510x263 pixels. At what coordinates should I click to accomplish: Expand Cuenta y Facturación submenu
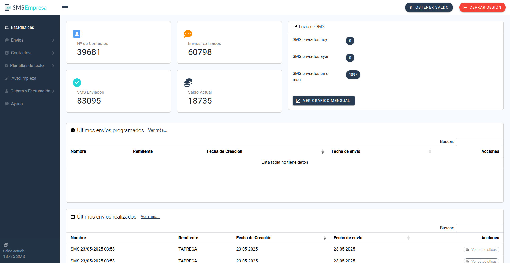pos(30,91)
